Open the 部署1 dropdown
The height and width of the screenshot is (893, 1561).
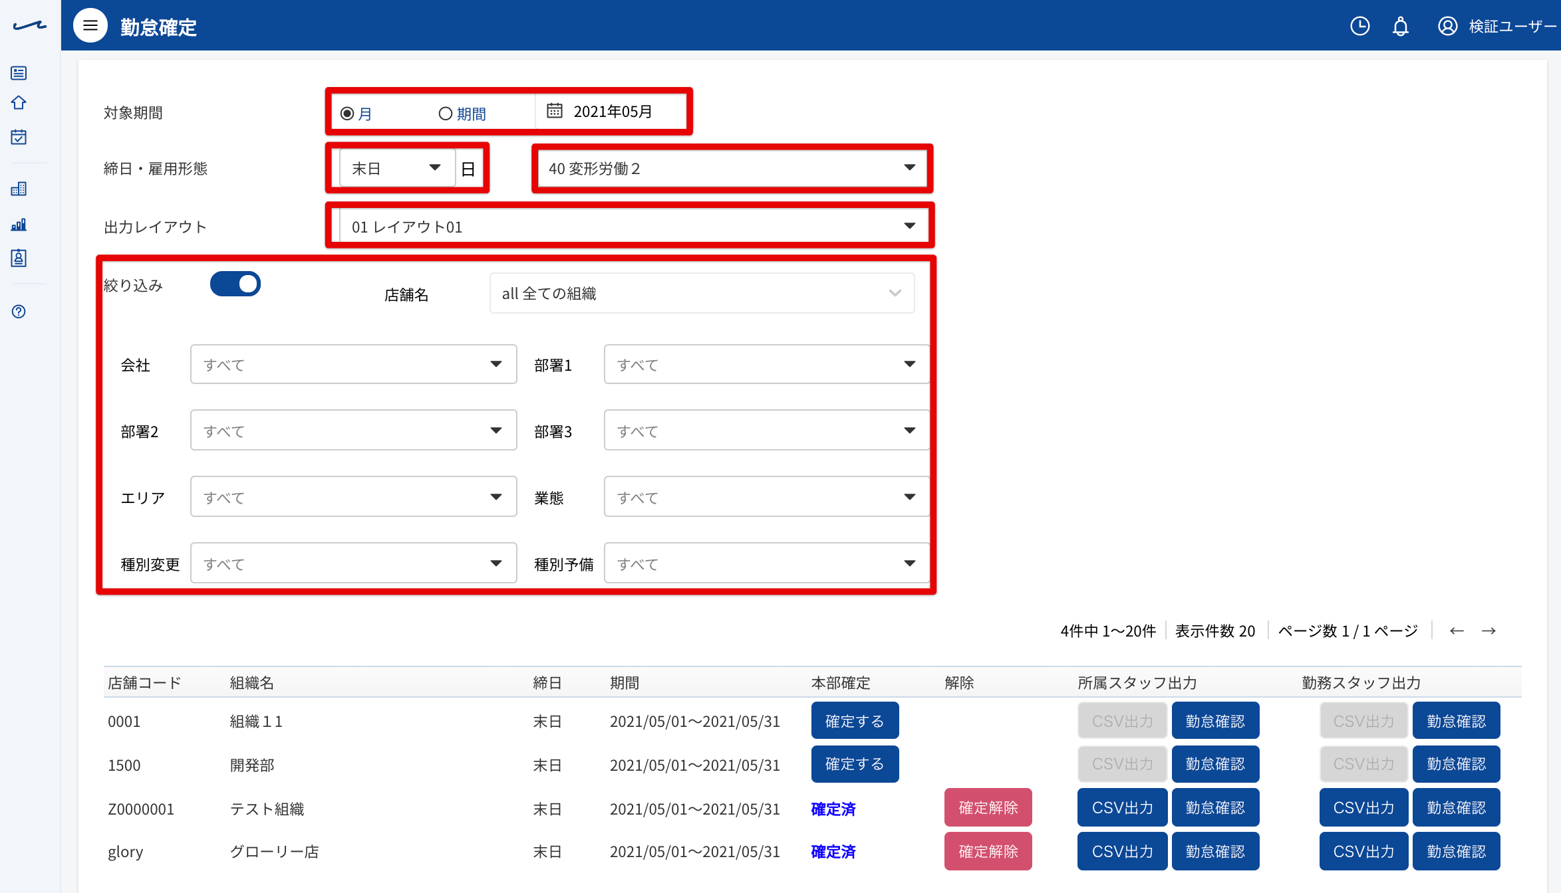[767, 364]
